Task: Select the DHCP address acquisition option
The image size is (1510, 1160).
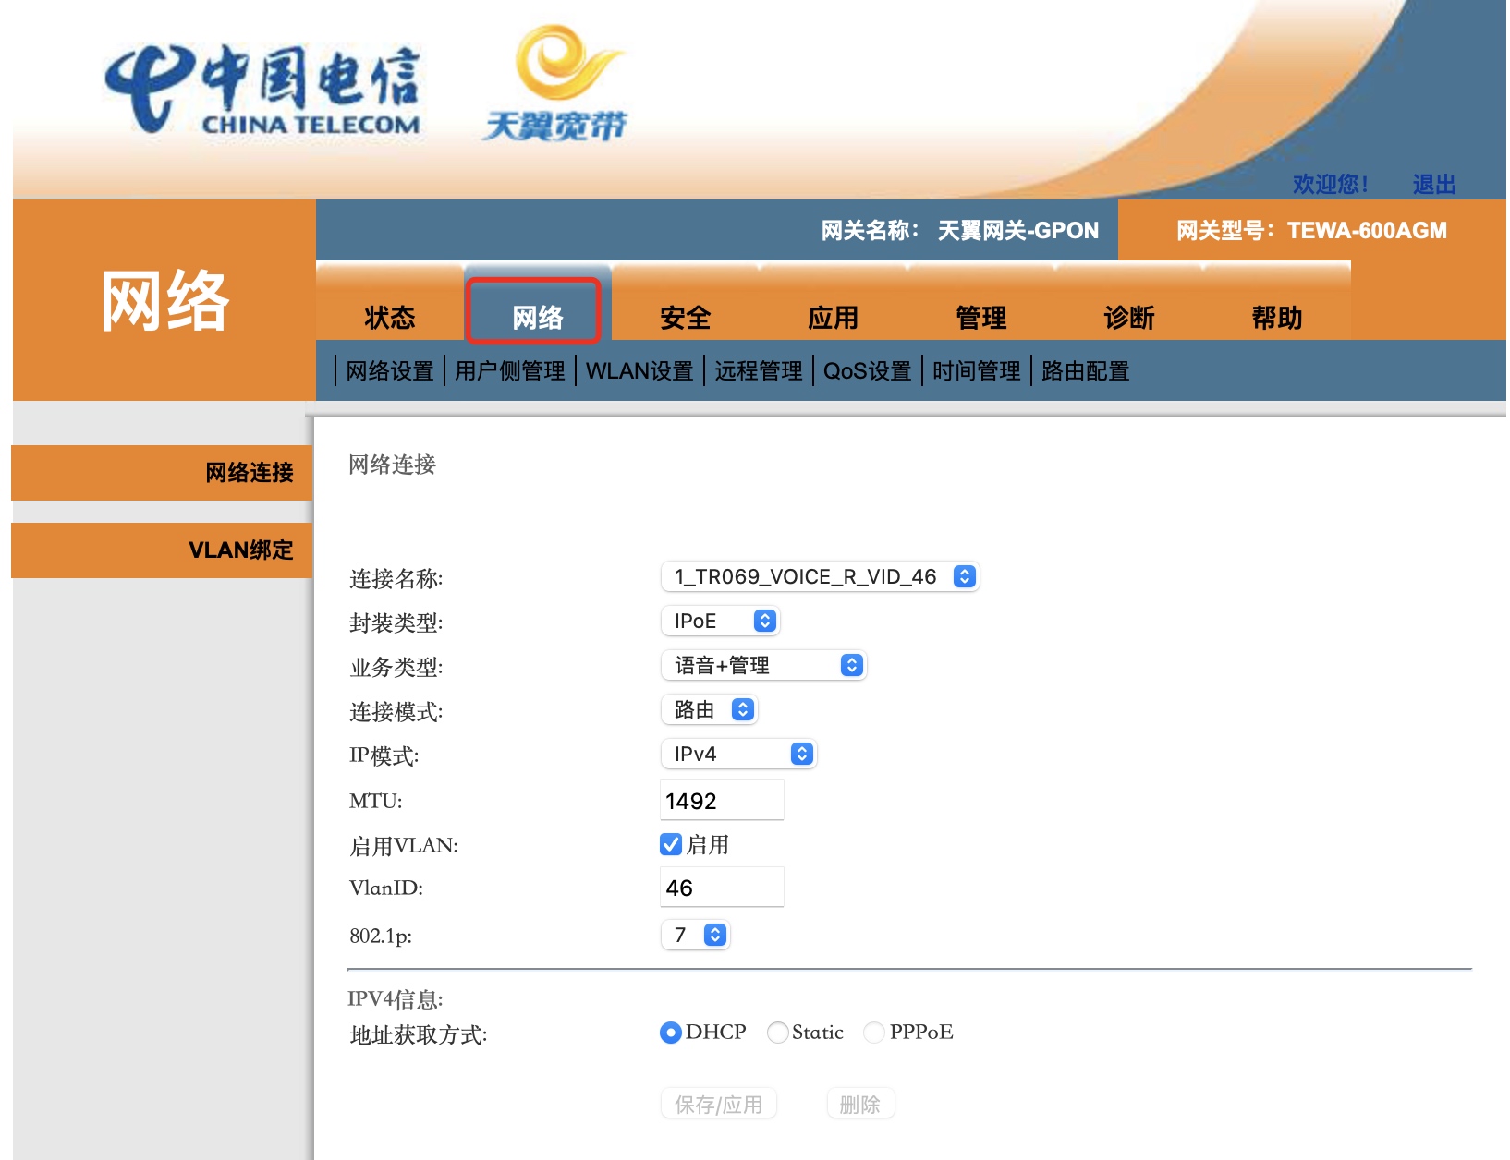Action: pyautogui.click(x=669, y=1033)
